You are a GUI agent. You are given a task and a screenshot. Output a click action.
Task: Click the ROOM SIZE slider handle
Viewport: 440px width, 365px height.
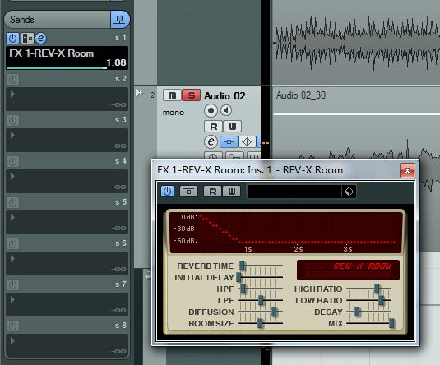pos(260,323)
